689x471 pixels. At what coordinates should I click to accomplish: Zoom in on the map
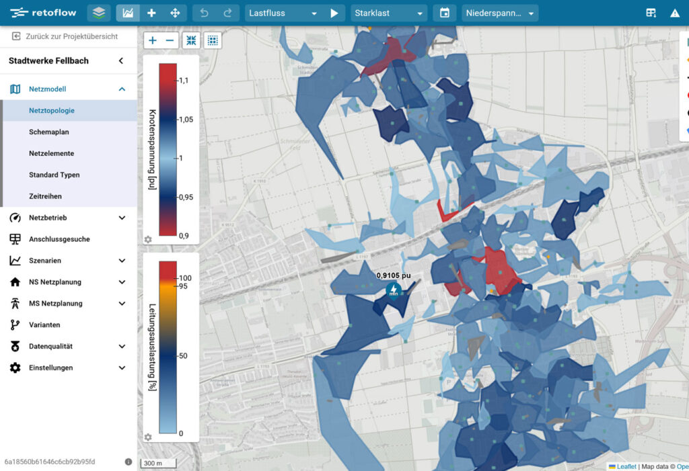(x=153, y=40)
